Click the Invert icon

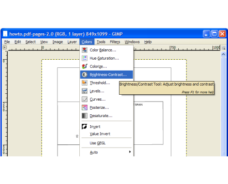(x=84, y=127)
